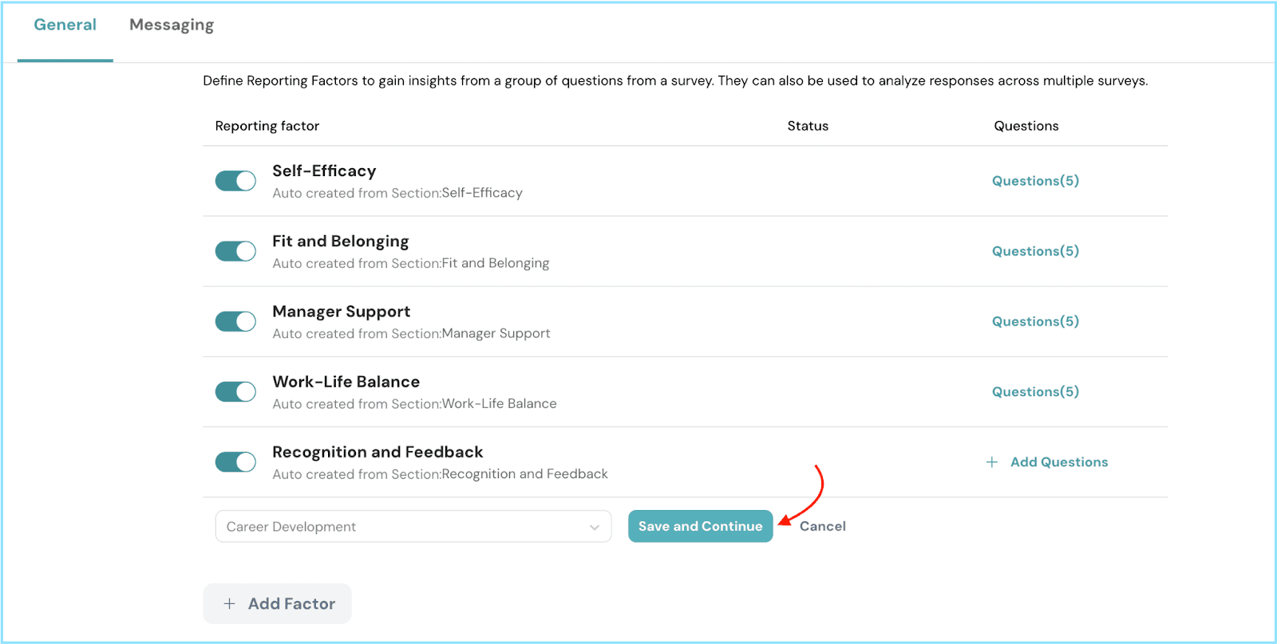Turn off the Manager Support switch

(x=235, y=321)
